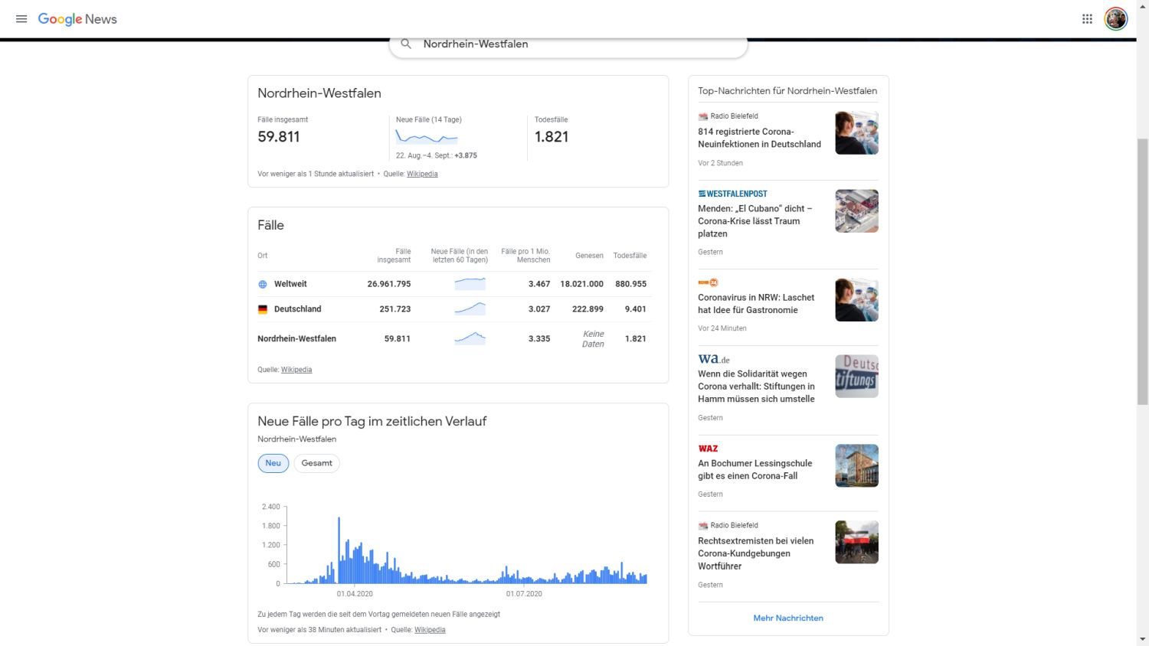Open the El Cubano Menden article
Screen dimensions: 1149x646
point(755,221)
